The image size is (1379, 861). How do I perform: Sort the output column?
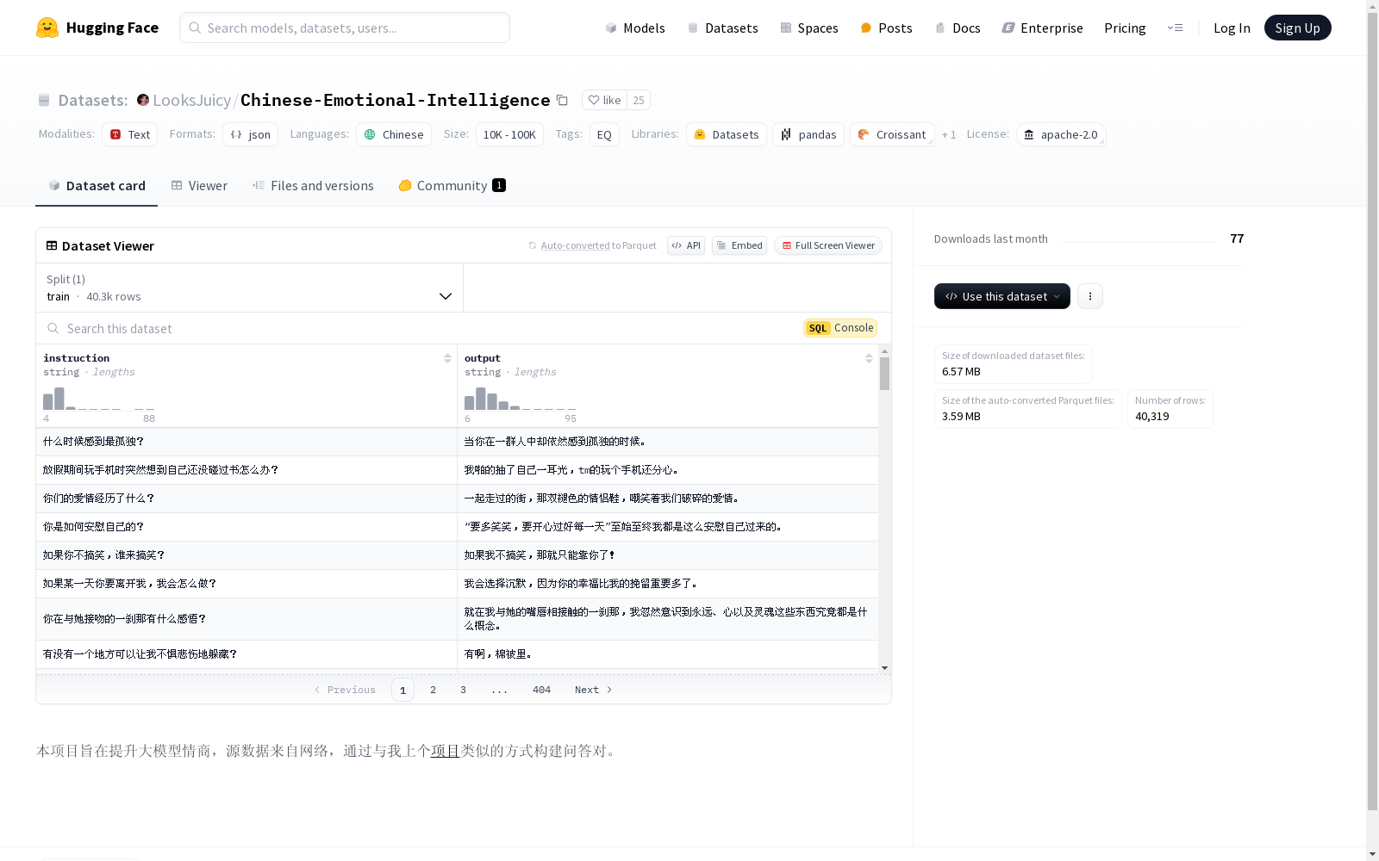pos(869,358)
